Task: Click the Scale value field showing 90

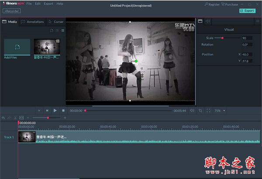Action: point(247,38)
